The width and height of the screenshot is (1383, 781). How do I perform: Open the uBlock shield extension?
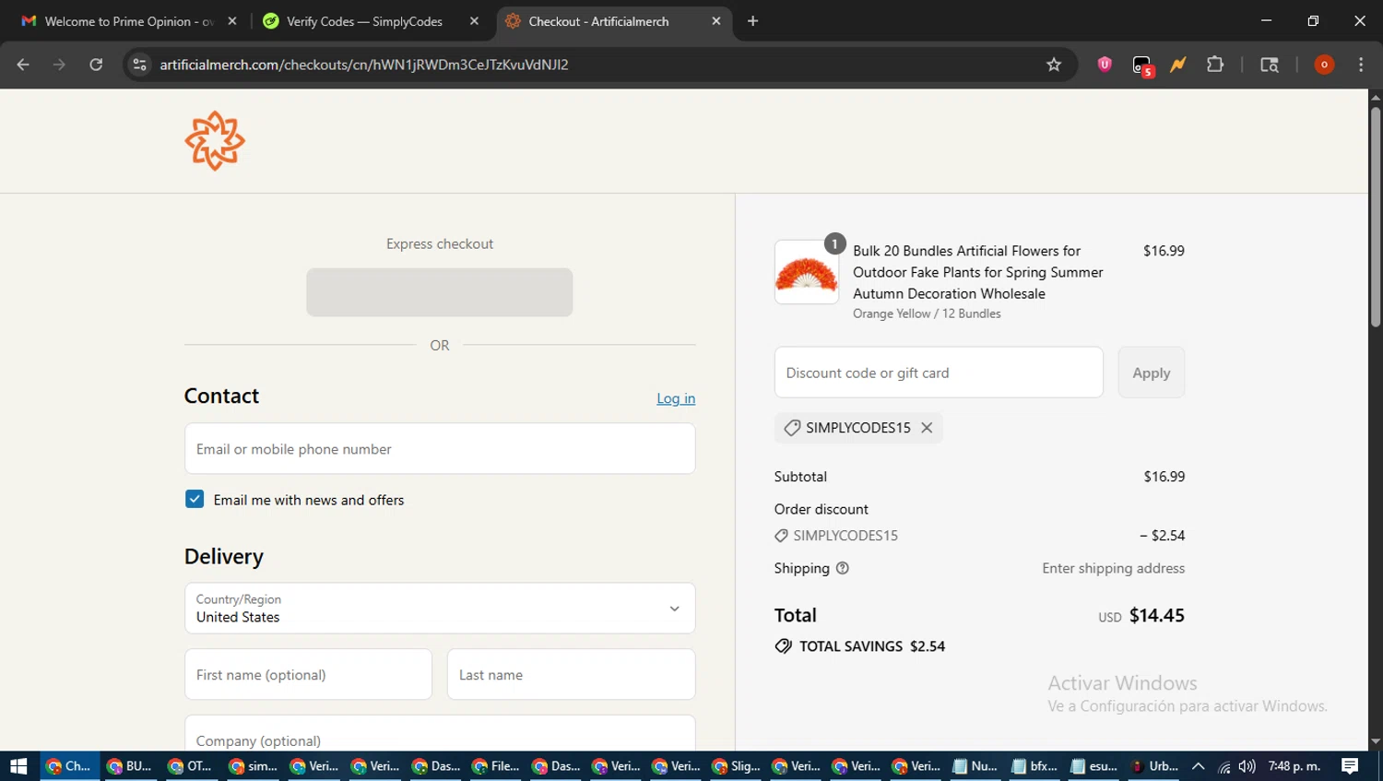[1105, 65]
